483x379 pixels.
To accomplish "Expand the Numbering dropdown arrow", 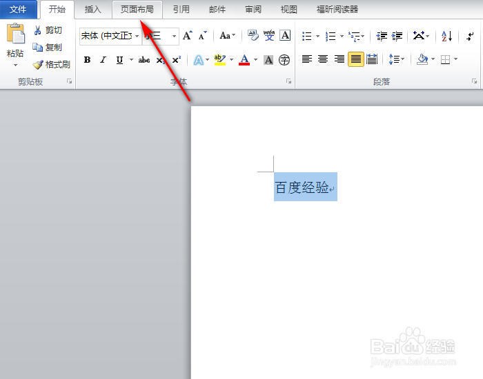I will pos(342,36).
